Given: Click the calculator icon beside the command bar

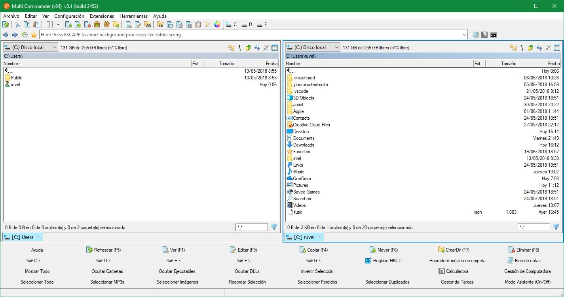Looking at the screenshot, I should pos(484,35).
